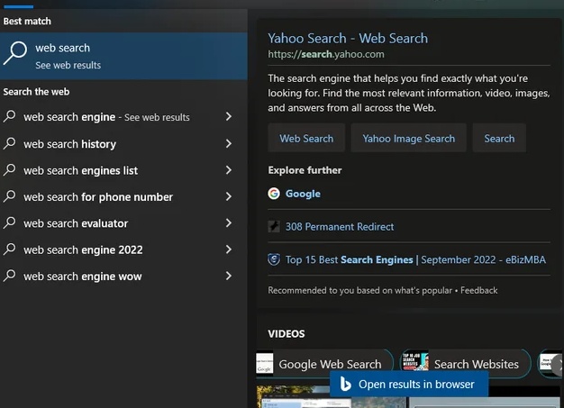Screen dimensions: 564x408
Task: Expand the 'web search for phone number' chevron
Action: pyautogui.click(x=229, y=196)
